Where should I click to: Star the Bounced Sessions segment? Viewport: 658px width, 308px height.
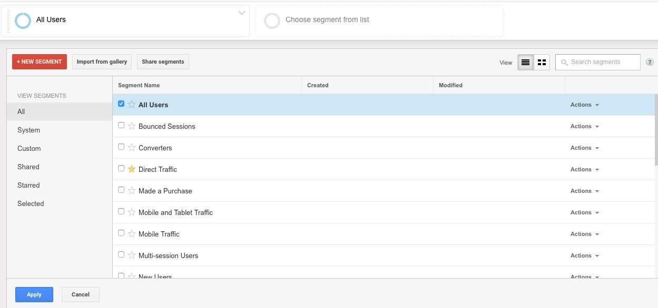132,126
